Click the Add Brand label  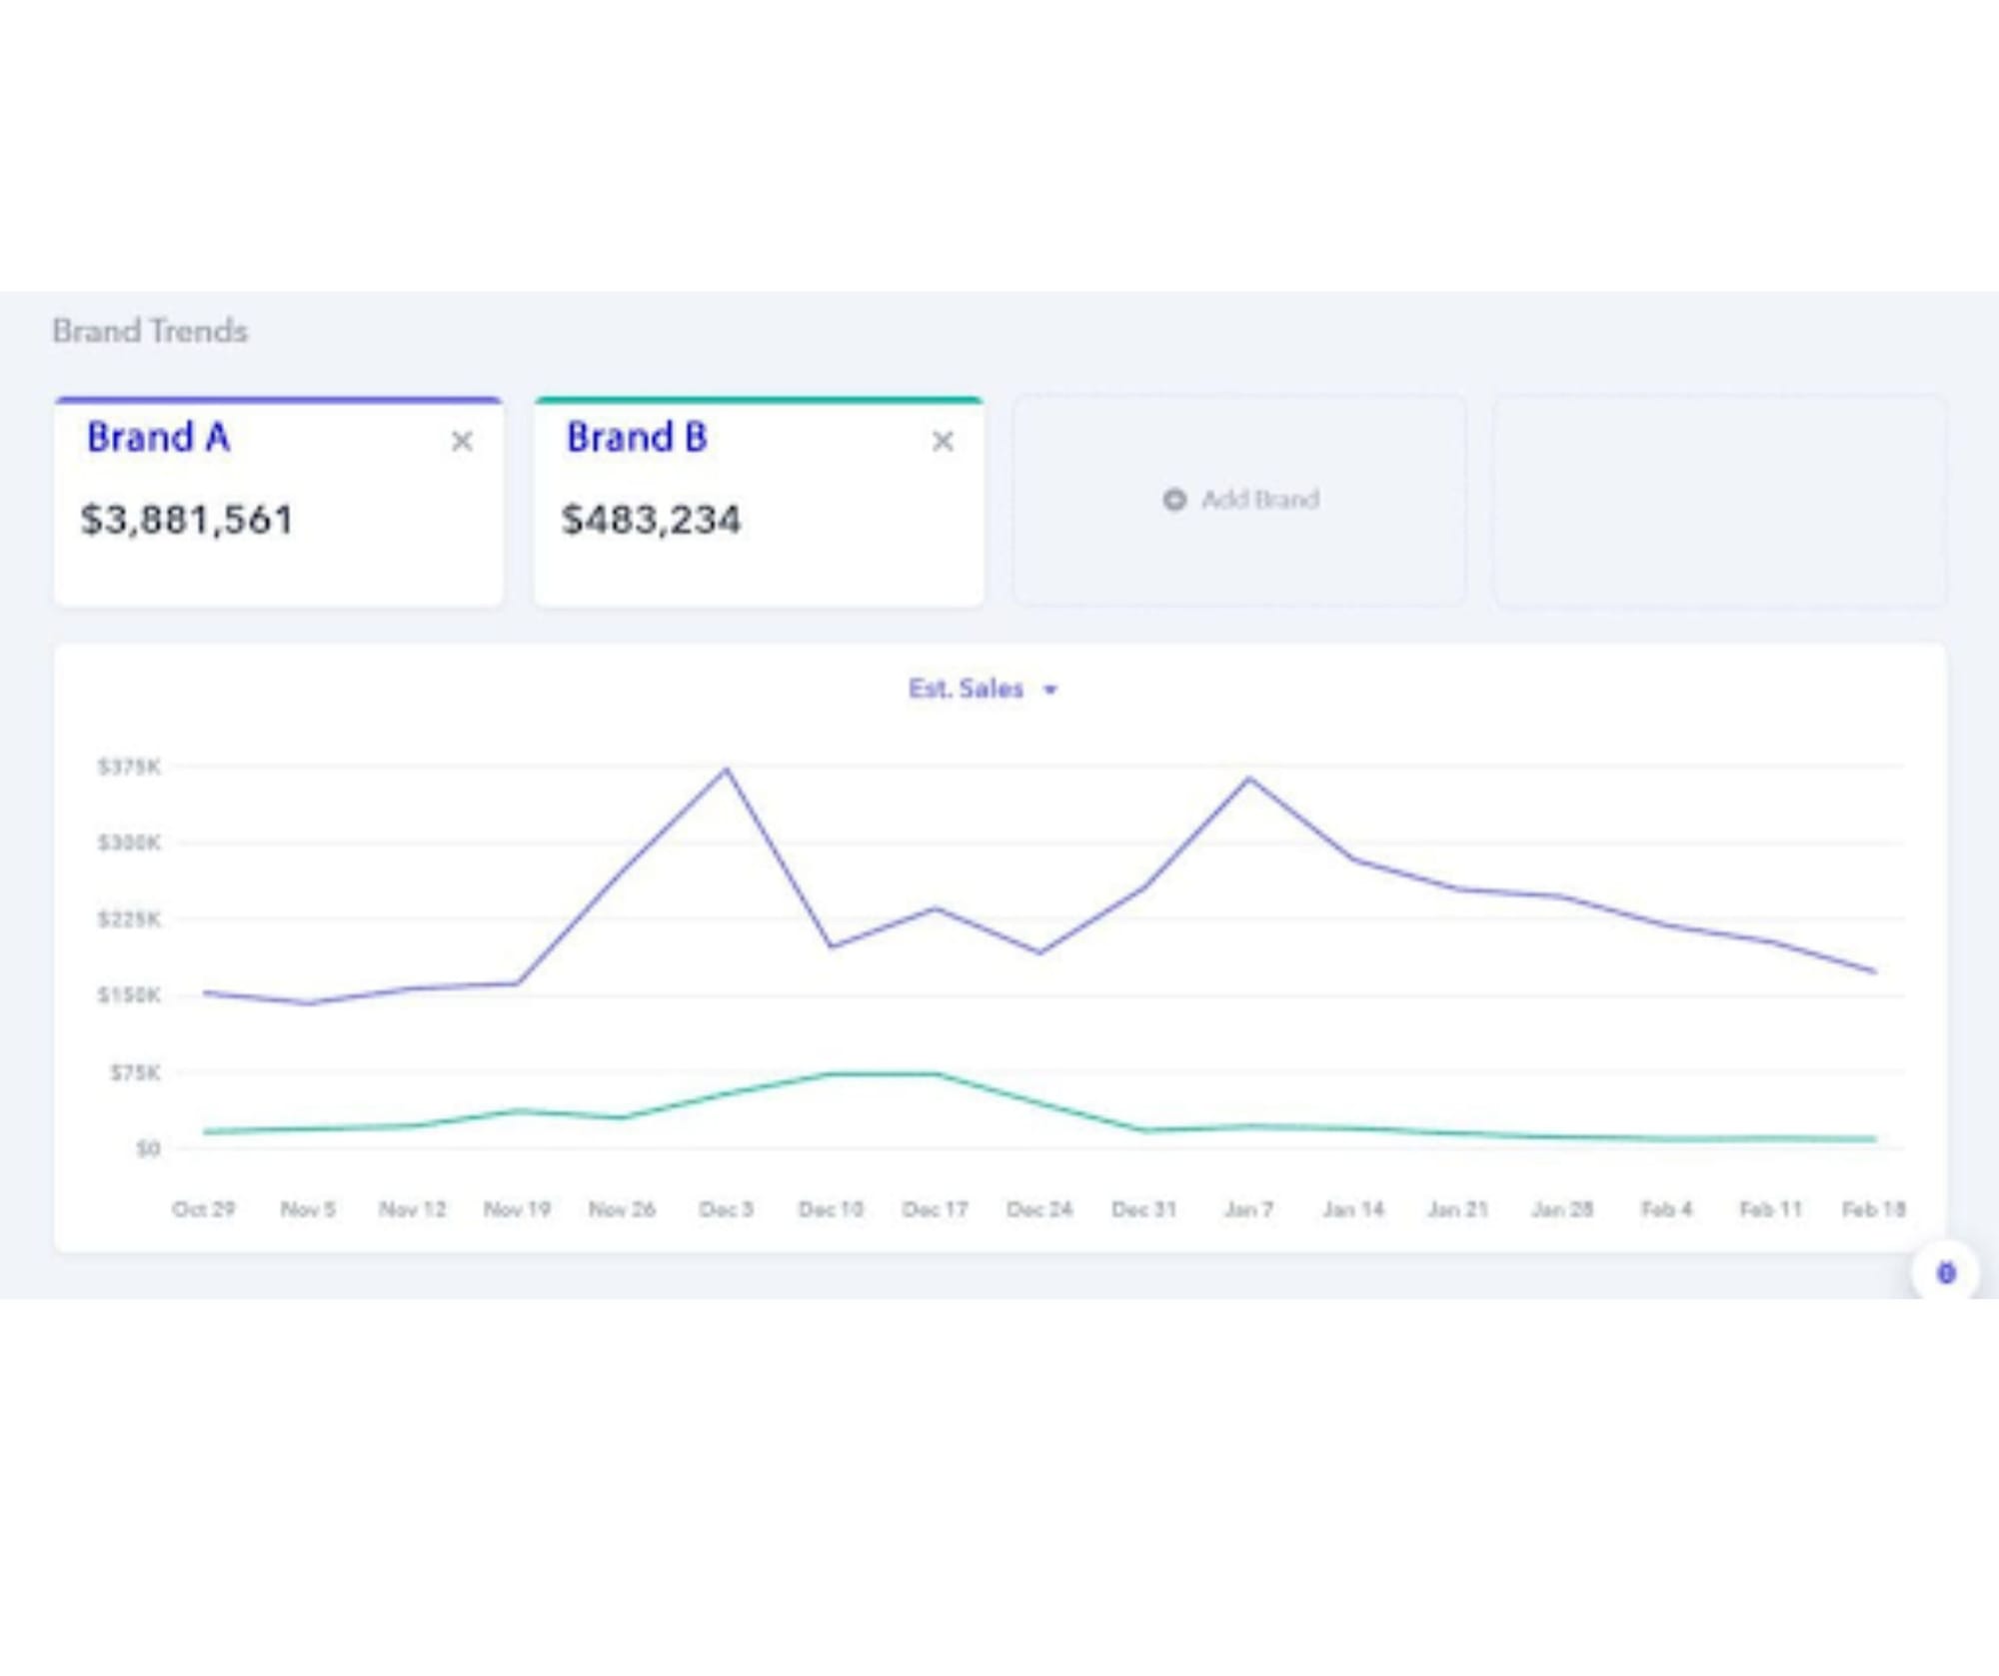point(1259,499)
